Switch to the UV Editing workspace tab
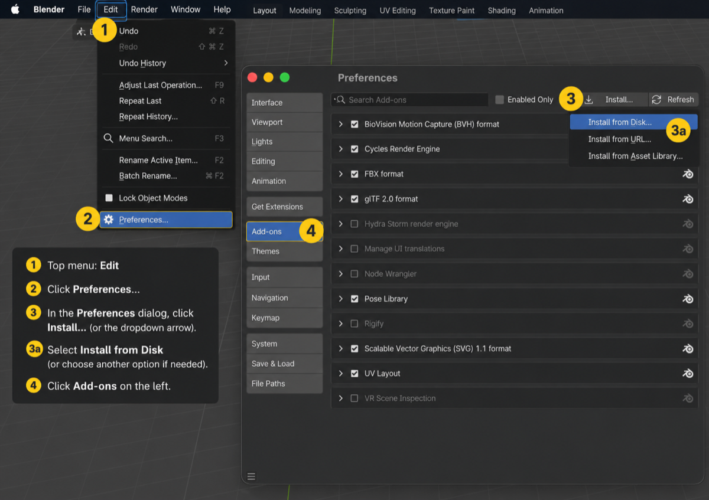Viewport: 709px width, 500px height. [398, 11]
